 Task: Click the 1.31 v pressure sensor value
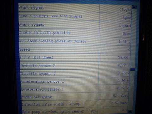[x=124, y=41]
